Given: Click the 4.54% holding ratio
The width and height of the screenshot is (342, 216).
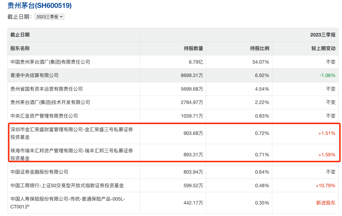Looking at the screenshot, I should [x=262, y=89].
